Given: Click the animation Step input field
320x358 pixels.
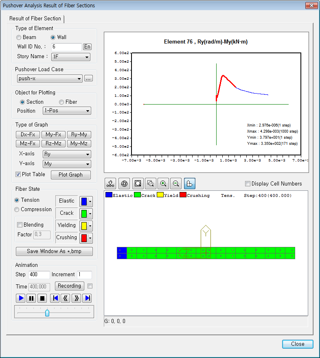Looking at the screenshot, I should pyautogui.click(x=39, y=275).
